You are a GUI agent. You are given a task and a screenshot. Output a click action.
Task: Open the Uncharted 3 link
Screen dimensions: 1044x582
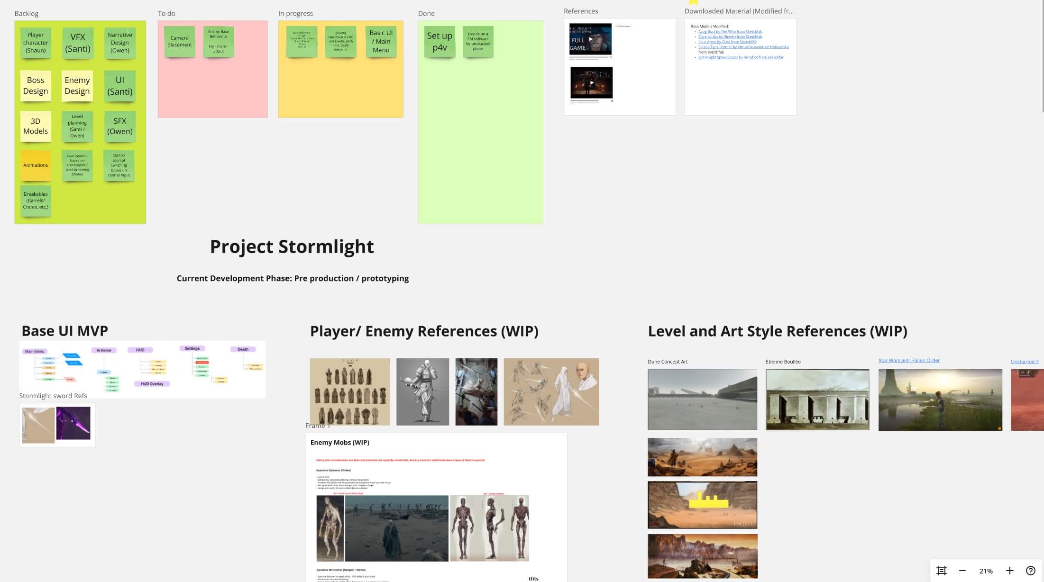1024,362
